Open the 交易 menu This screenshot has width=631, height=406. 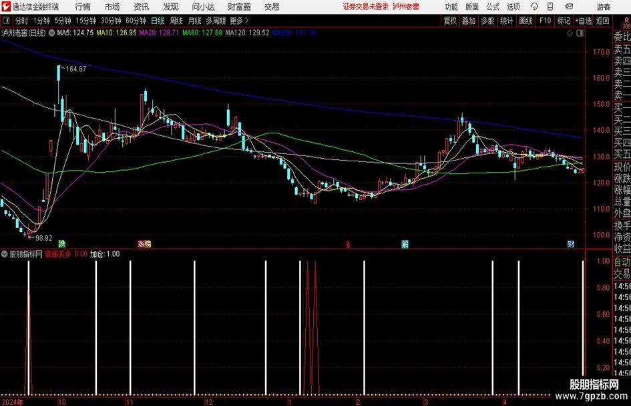click(x=272, y=7)
